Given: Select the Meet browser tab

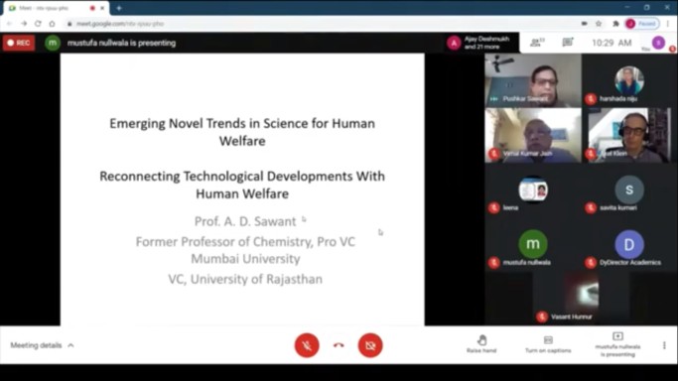Looking at the screenshot, I should [x=54, y=8].
